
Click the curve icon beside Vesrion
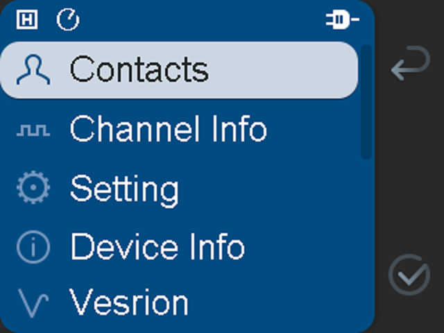pos(33,303)
